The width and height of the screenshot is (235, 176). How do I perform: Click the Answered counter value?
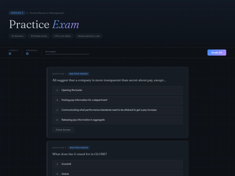pyautogui.click(x=27, y=53)
